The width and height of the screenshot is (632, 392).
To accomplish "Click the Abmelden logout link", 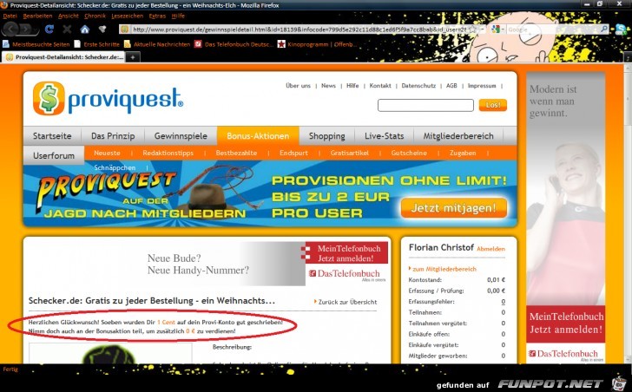I will [x=490, y=249].
